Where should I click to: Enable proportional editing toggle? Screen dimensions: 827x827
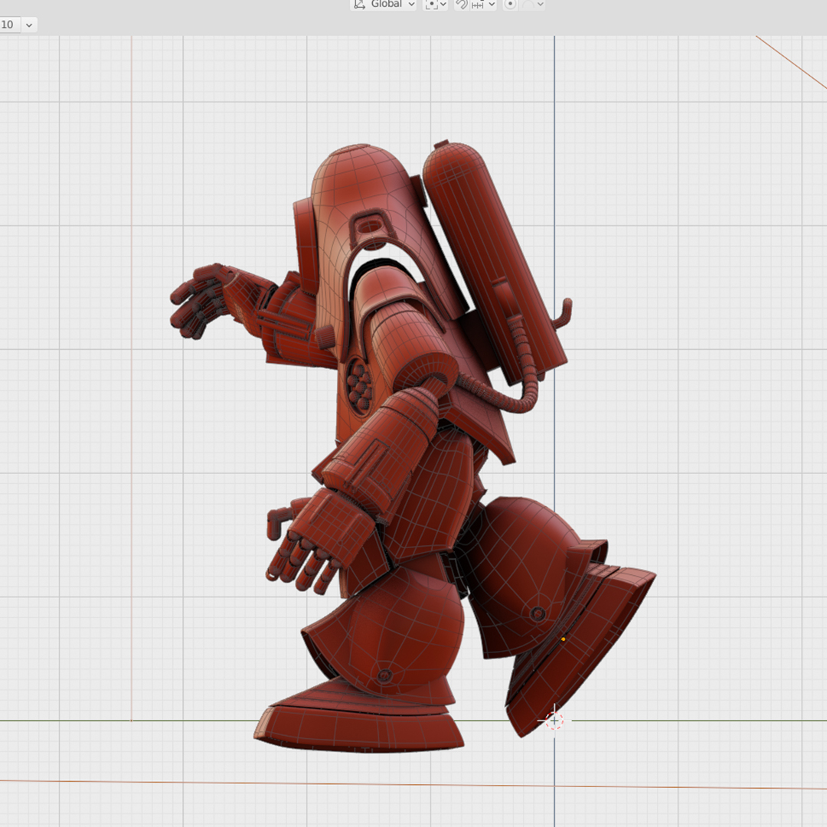pos(510,5)
